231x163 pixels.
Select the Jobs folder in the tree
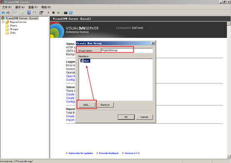13,33
